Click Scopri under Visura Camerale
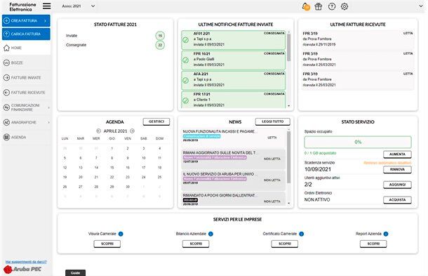The image size is (428, 276). point(107,244)
